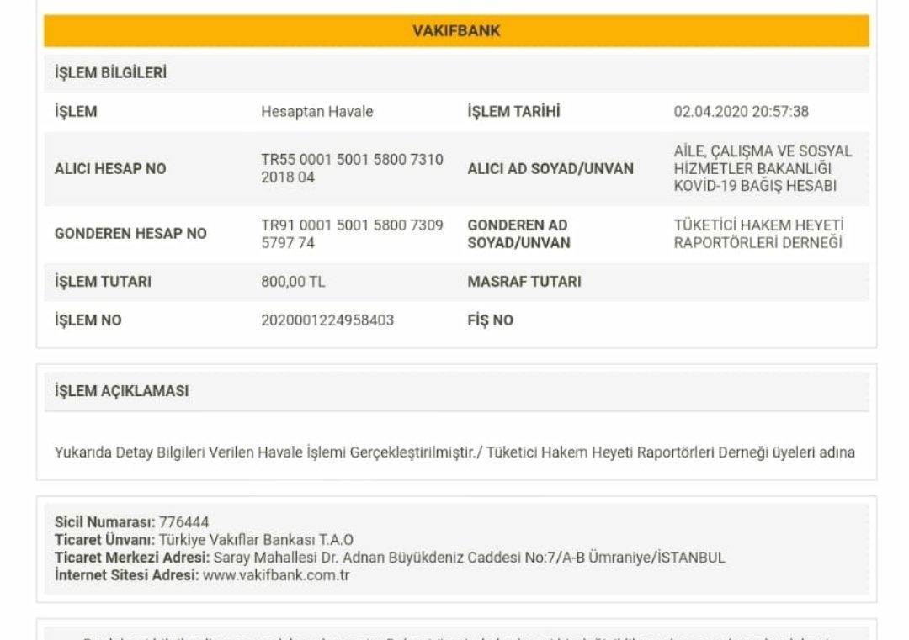This screenshot has height=640, width=909.
Task: Click the ALICI AD SOYAD/UNVAN label
Action: pos(550,169)
